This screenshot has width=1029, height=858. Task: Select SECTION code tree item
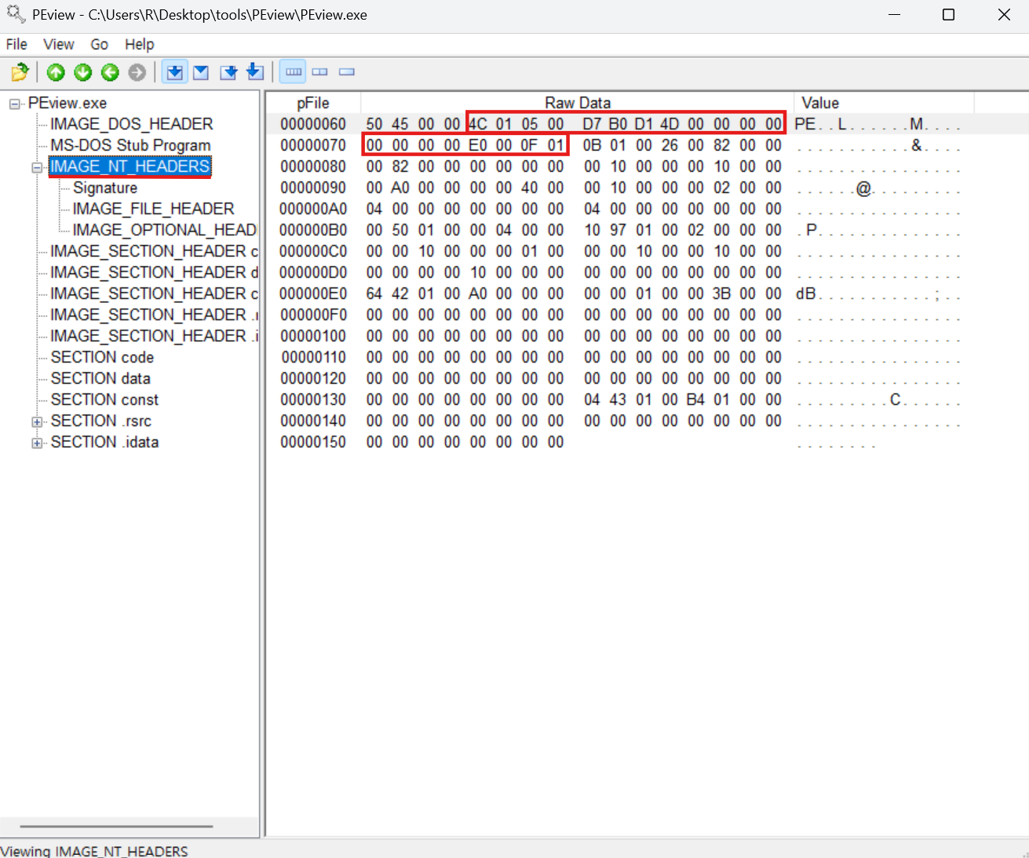102,357
